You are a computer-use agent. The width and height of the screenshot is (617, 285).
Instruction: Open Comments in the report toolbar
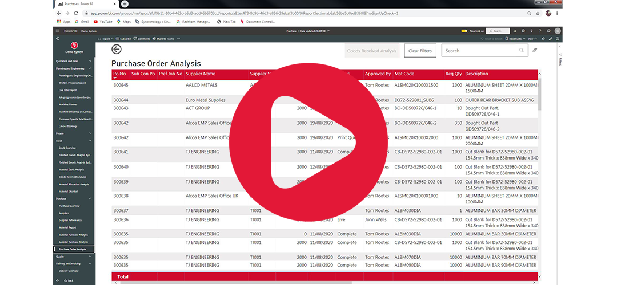[142, 39]
